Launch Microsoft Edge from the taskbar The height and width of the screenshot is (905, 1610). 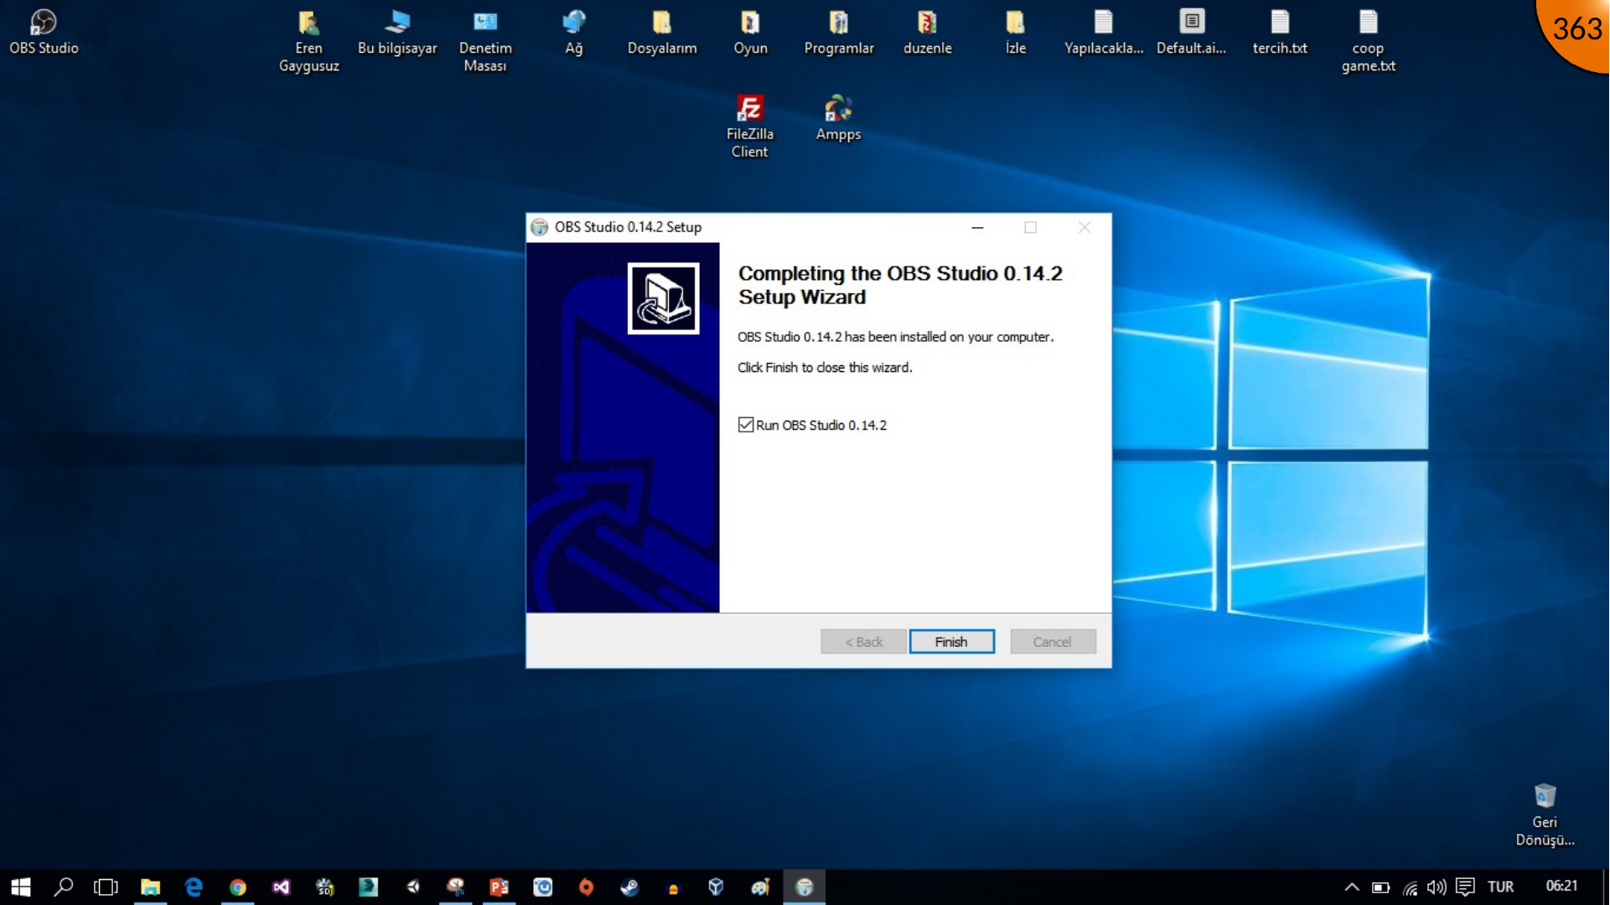[x=194, y=887]
